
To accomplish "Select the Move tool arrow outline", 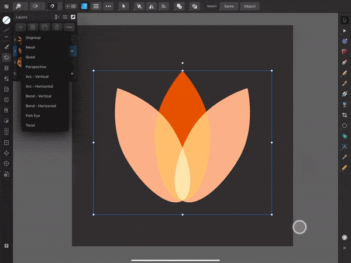I will 345,20.
